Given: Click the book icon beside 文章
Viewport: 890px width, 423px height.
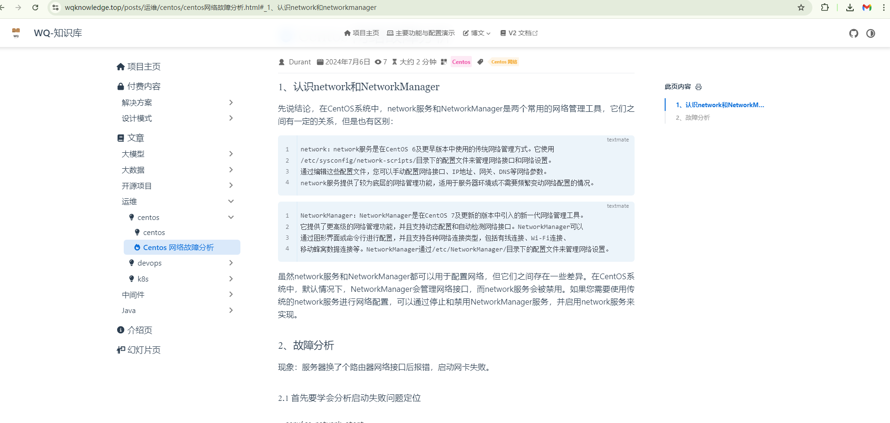Looking at the screenshot, I should coord(121,138).
